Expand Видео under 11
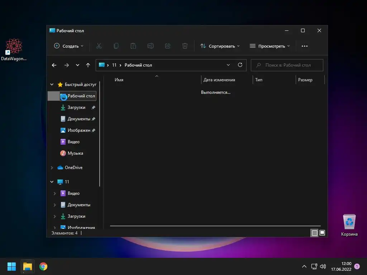The height and width of the screenshot is (275, 367). click(x=54, y=193)
